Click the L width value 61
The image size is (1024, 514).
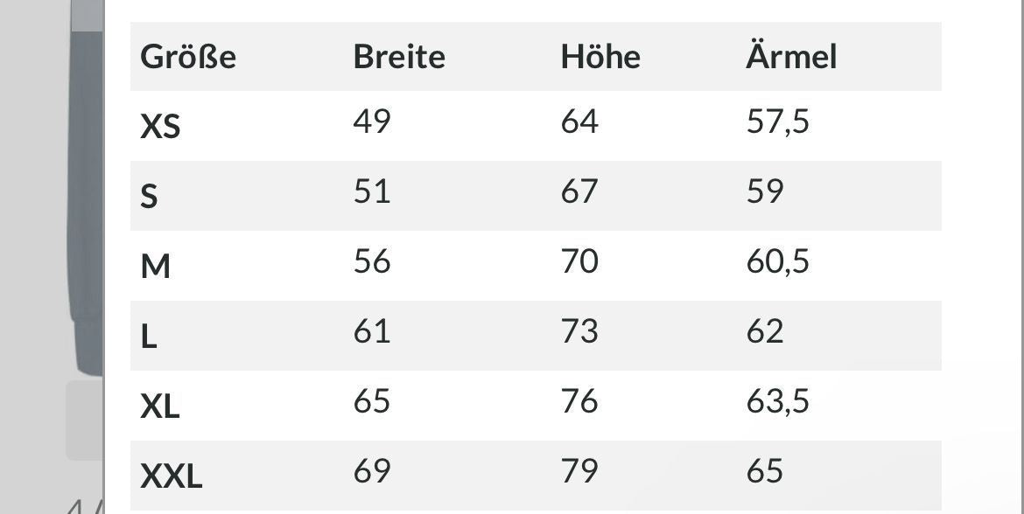click(372, 331)
